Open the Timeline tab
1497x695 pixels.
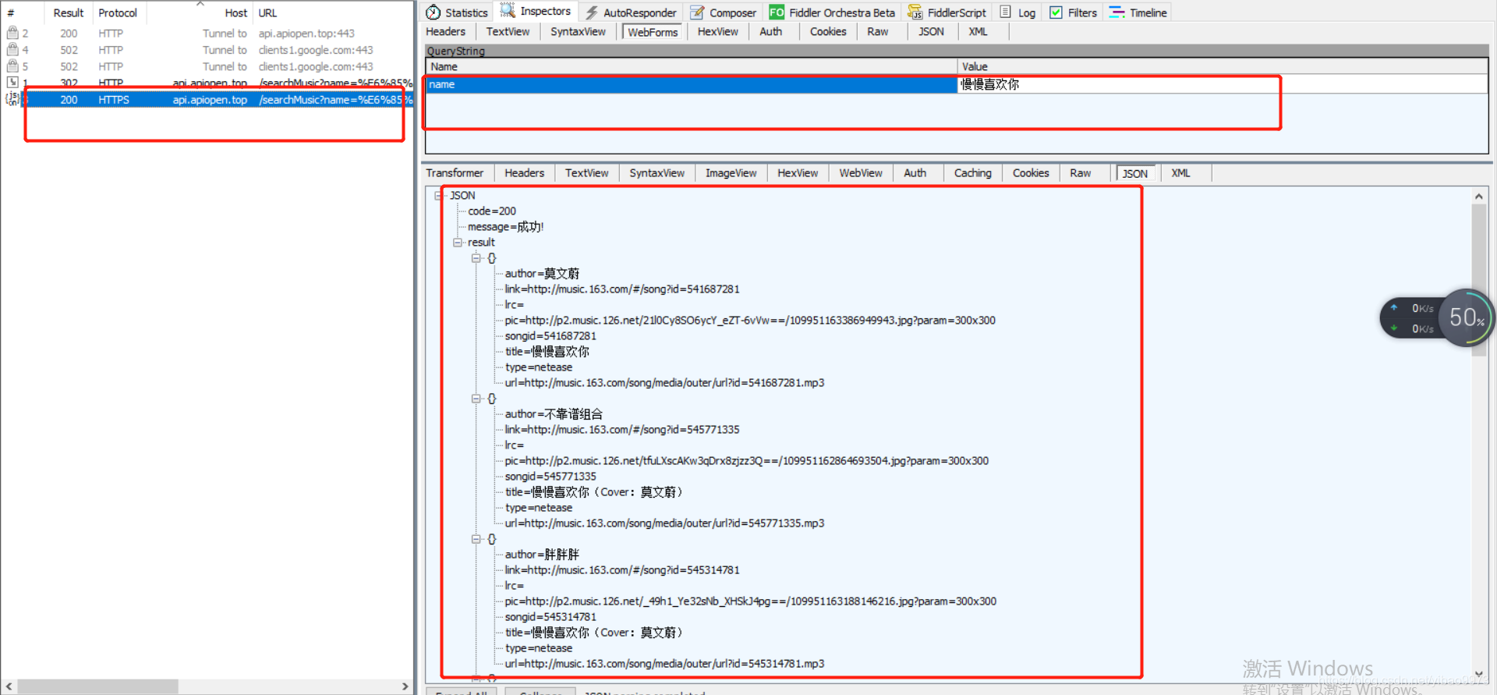pyautogui.click(x=1138, y=12)
